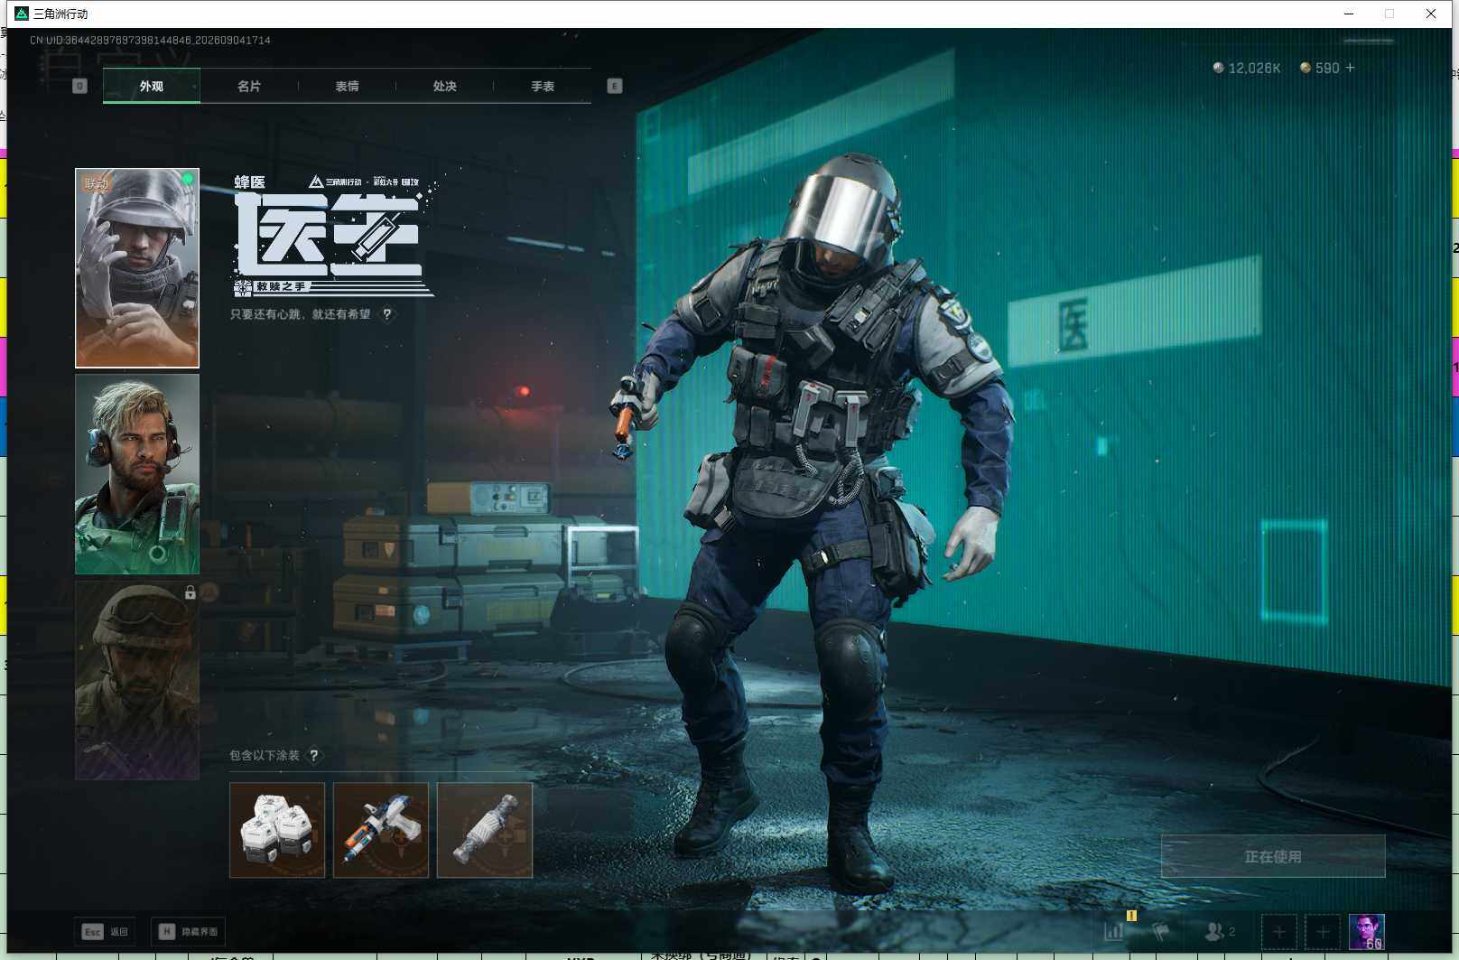Open help icon beside 只要还有心跳，就还有希望
The width and height of the screenshot is (1459, 960).
tap(387, 314)
